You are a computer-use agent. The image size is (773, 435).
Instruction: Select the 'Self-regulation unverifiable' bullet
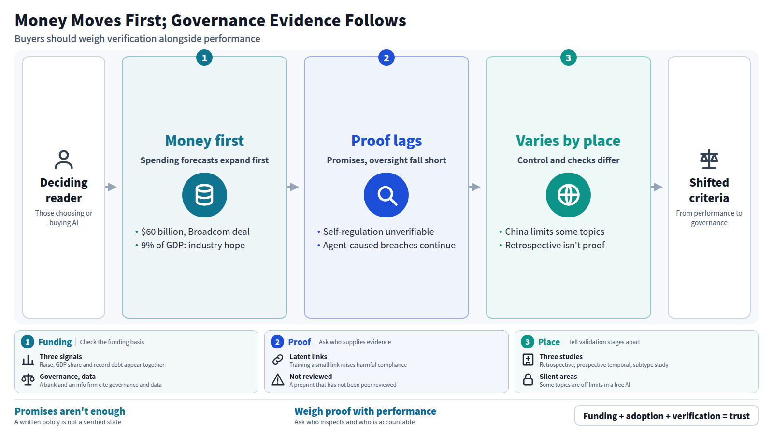pyautogui.click(x=376, y=232)
